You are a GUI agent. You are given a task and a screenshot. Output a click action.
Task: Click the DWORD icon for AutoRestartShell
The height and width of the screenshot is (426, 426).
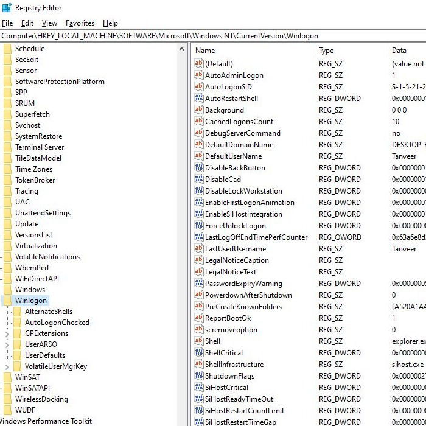199,98
